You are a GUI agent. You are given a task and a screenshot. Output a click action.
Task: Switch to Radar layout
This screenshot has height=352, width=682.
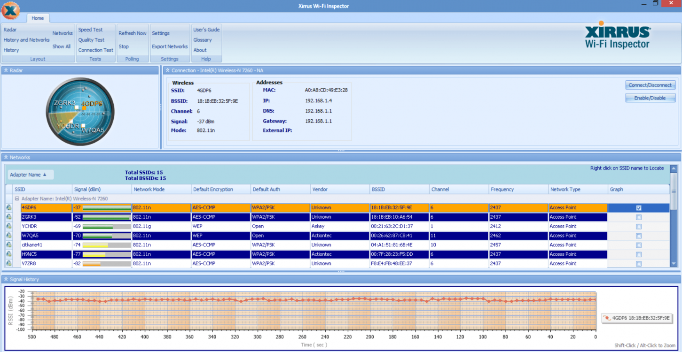click(x=10, y=30)
